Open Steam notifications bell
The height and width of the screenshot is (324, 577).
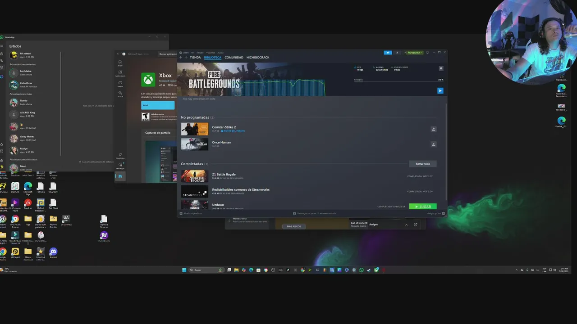[x=397, y=53]
